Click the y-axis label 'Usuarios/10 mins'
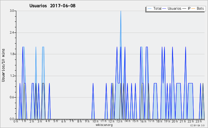This screenshot has width=208, height=128. pos(3,65)
